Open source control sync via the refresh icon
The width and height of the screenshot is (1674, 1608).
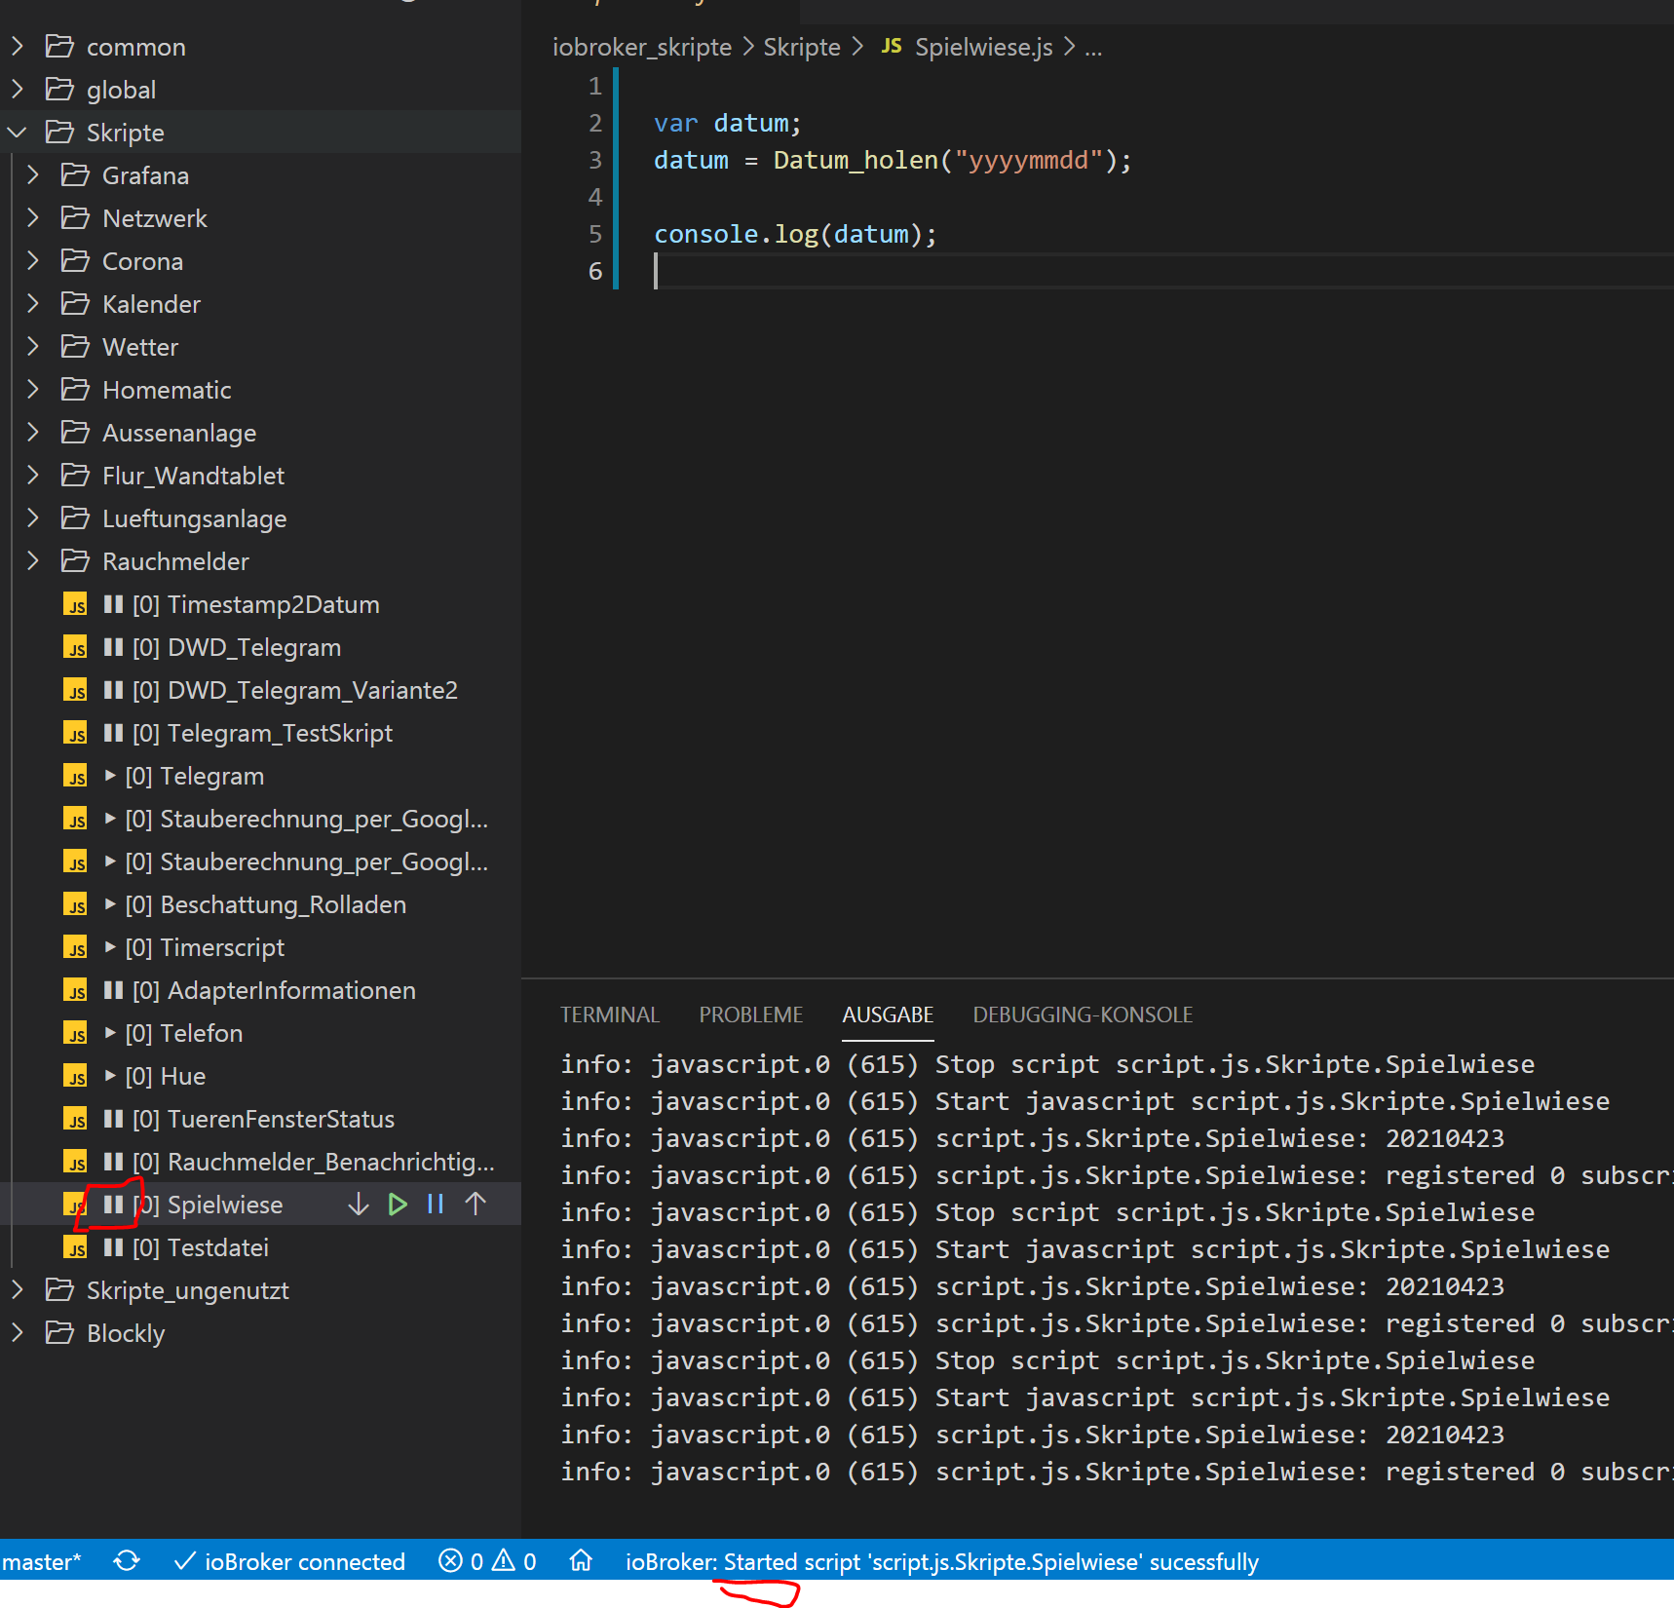127,1560
